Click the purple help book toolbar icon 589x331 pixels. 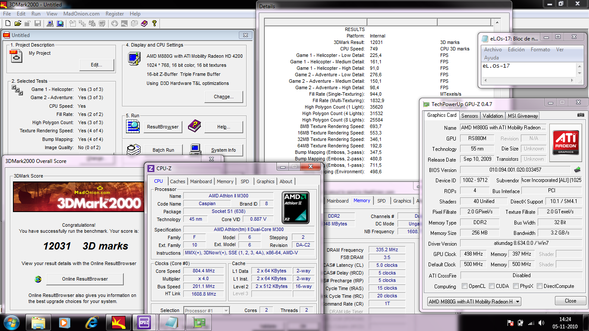[144, 23]
